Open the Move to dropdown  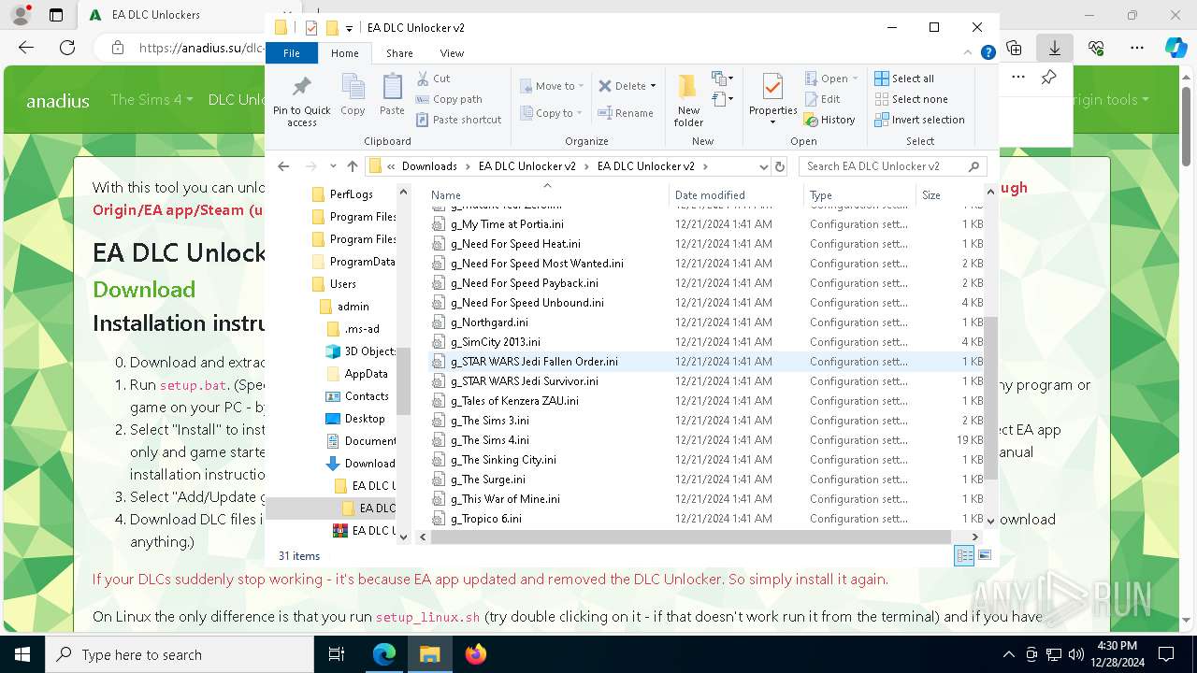(x=552, y=86)
